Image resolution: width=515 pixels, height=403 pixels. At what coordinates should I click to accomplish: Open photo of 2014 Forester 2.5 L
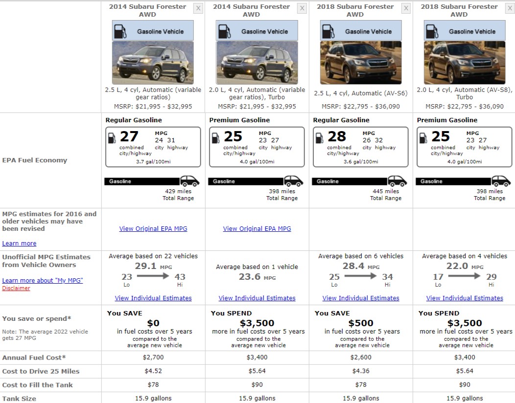point(153,63)
